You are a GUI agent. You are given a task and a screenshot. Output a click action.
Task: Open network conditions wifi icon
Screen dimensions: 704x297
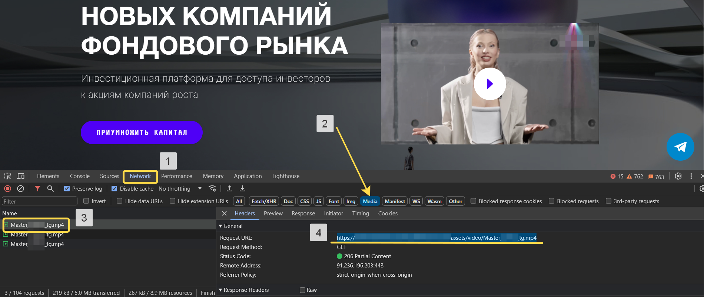click(x=212, y=188)
